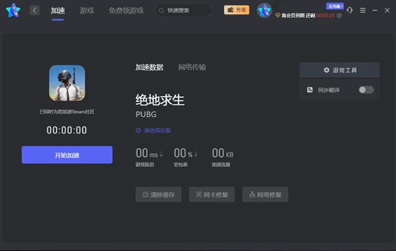Click the red 00:55:25 countdown
Image resolution: width=396 pixels, height=251 pixels.
(x=325, y=16)
